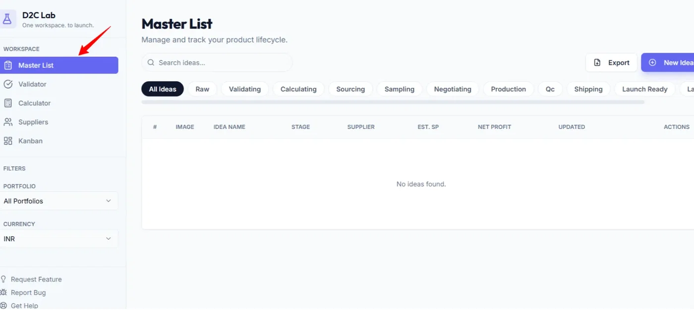Click the Calculator sidebar icon
Viewport: 694px width, 310px height.
pos(8,103)
